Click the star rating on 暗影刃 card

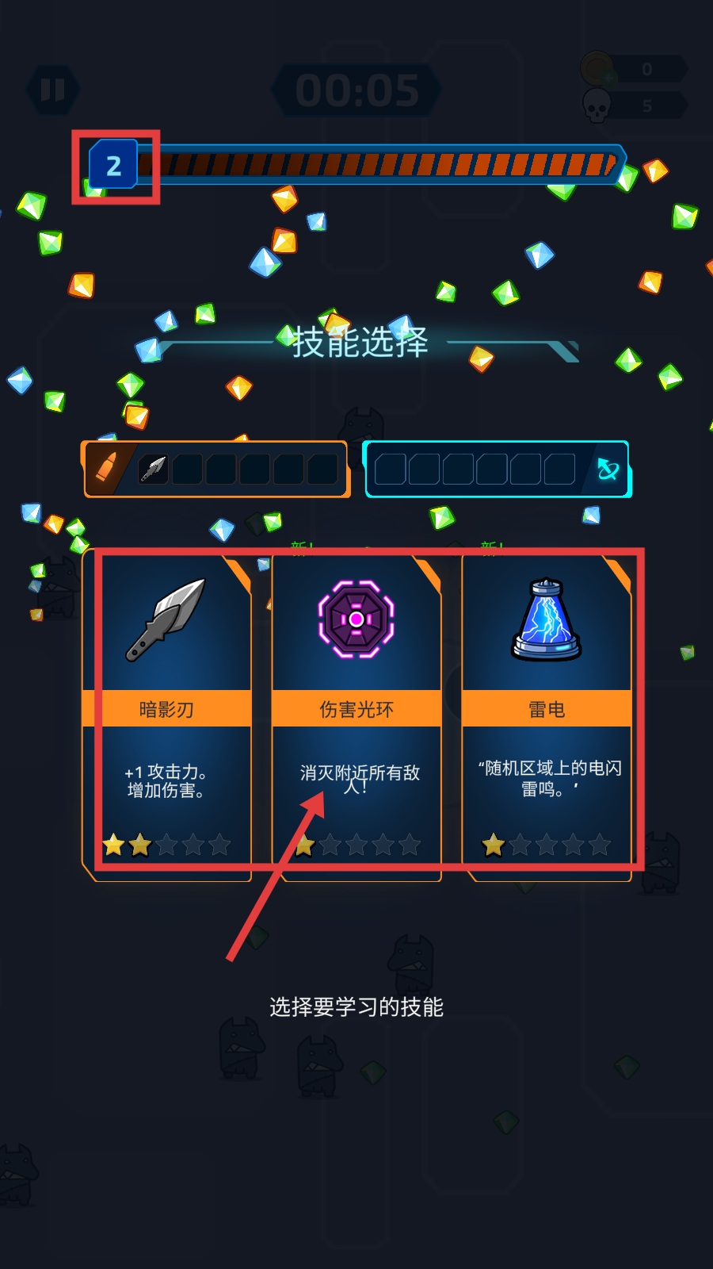tap(167, 845)
